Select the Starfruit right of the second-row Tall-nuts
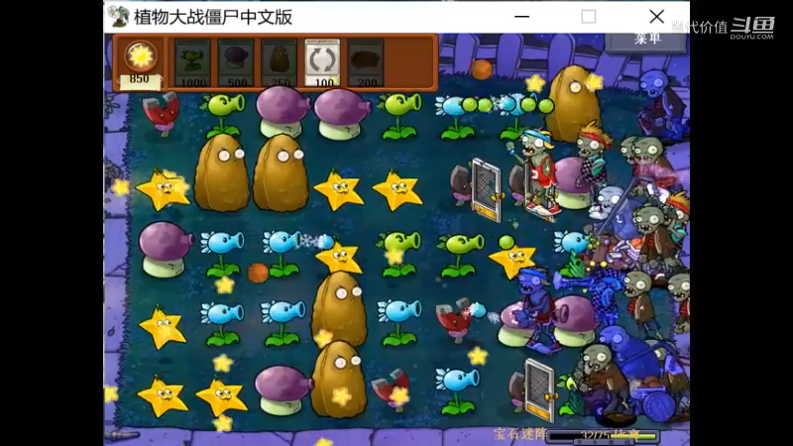The image size is (793, 446). [339, 190]
